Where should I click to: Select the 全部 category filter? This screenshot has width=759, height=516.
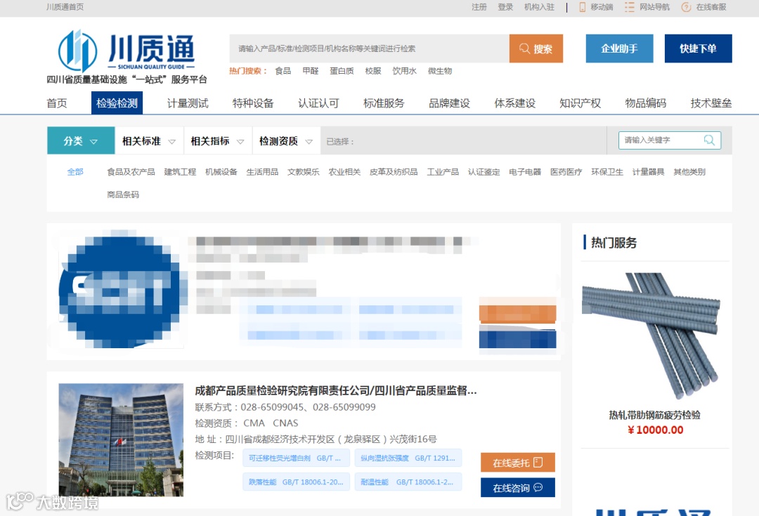click(x=75, y=172)
